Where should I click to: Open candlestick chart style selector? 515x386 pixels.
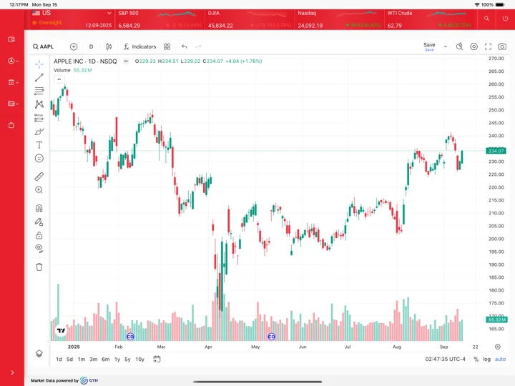[109, 46]
